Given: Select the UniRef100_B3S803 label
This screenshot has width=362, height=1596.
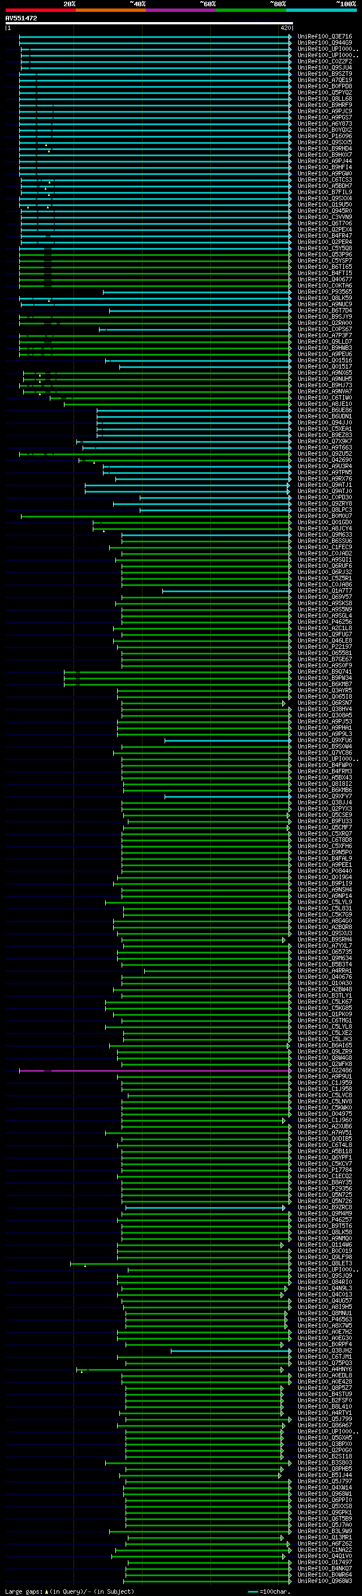Looking at the screenshot, I should pos(324,1463).
